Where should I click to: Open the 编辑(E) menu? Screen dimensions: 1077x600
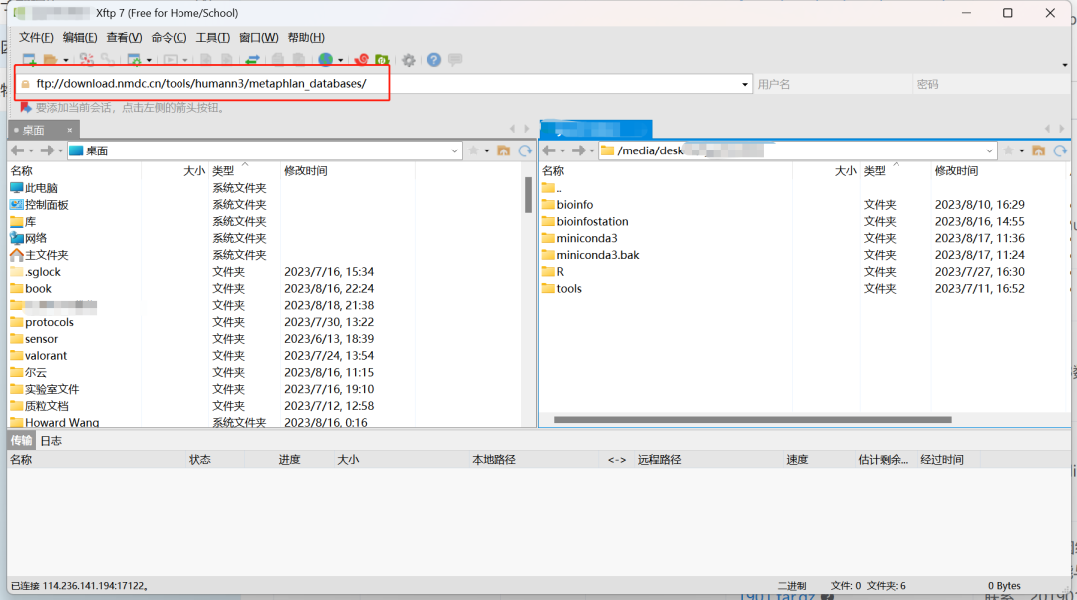click(80, 37)
